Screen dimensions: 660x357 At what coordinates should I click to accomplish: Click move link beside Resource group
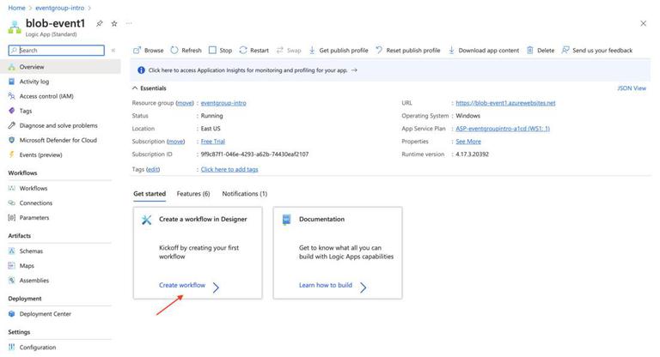tap(185, 103)
